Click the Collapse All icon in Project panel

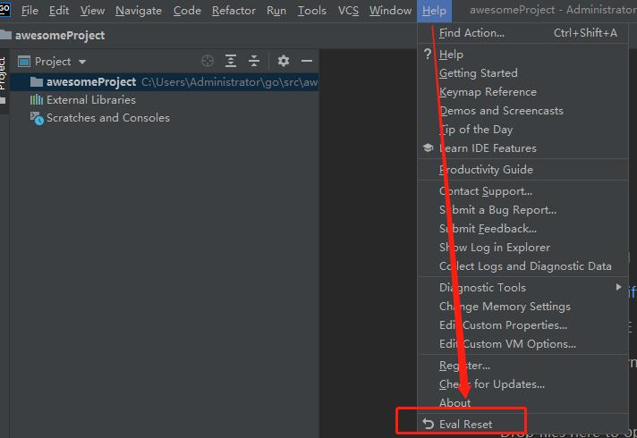click(x=254, y=61)
